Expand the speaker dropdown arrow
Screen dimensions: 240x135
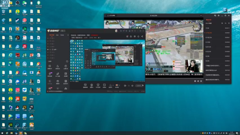click(x=119, y=85)
